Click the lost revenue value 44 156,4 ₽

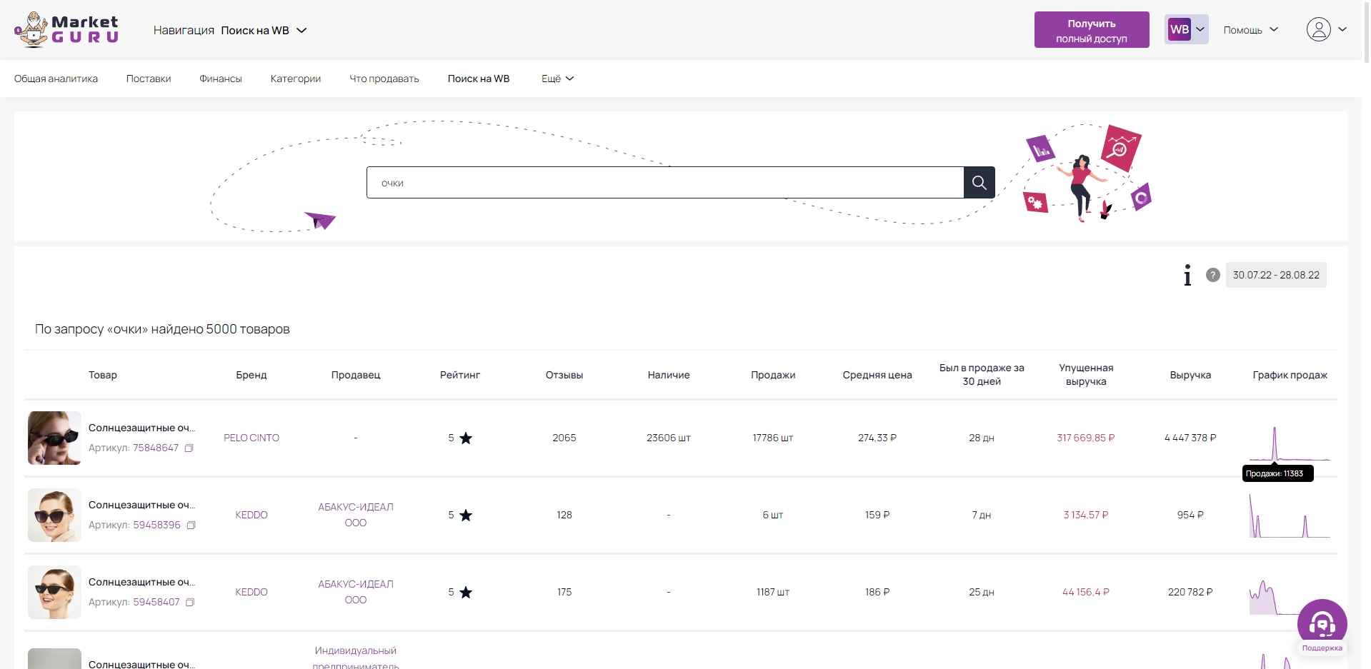[x=1086, y=592]
